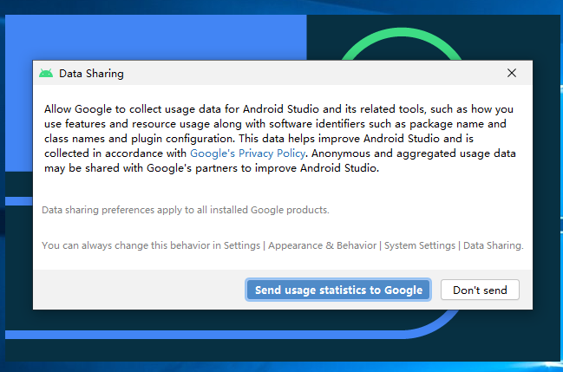This screenshot has width=563, height=372.
Task: Click the 'Allow Google to collect' paragraph
Action: [x=280, y=139]
